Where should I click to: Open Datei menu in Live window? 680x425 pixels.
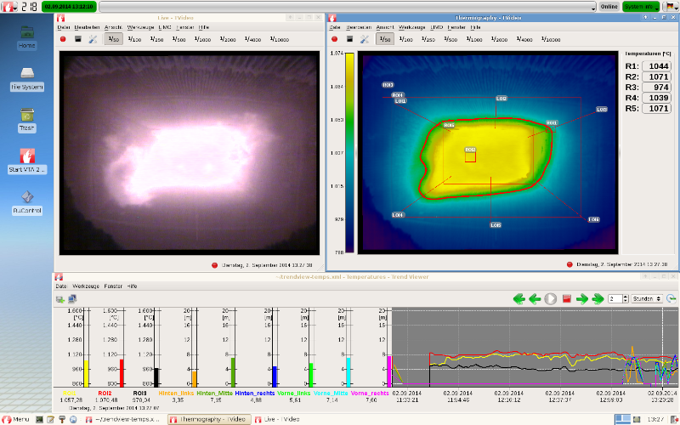click(63, 27)
